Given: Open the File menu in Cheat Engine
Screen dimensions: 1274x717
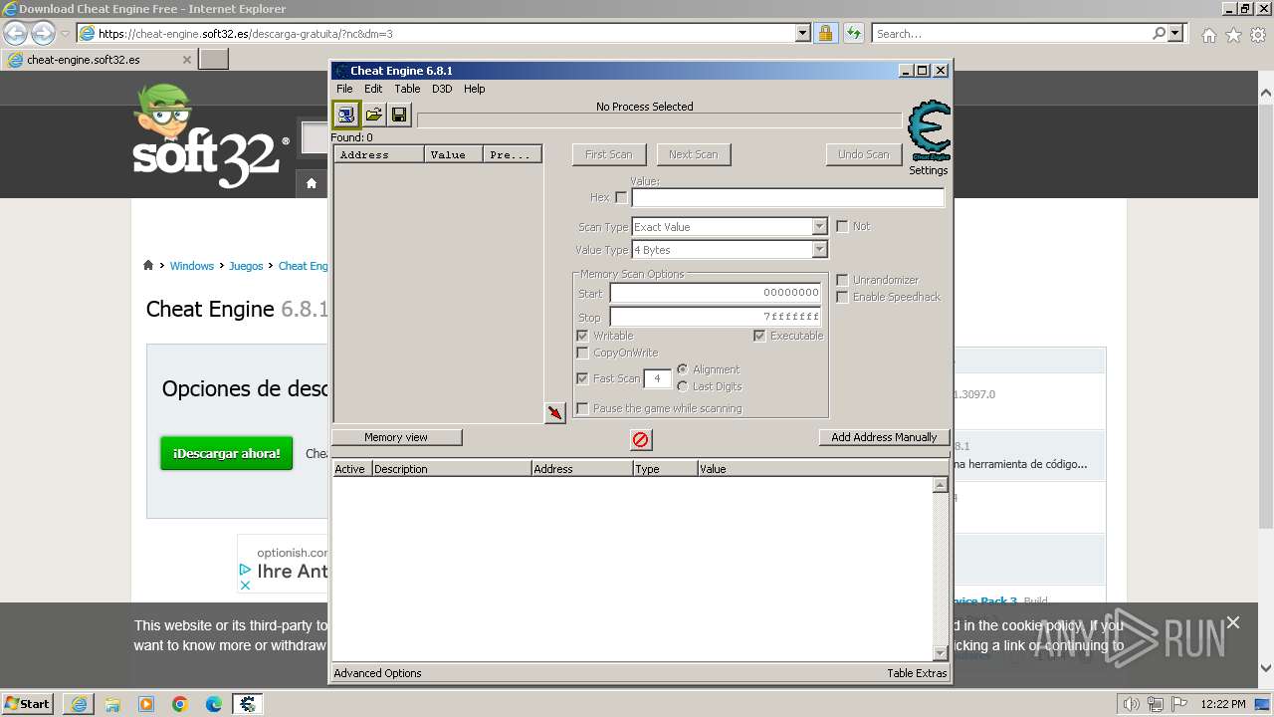Looking at the screenshot, I should pyautogui.click(x=344, y=89).
